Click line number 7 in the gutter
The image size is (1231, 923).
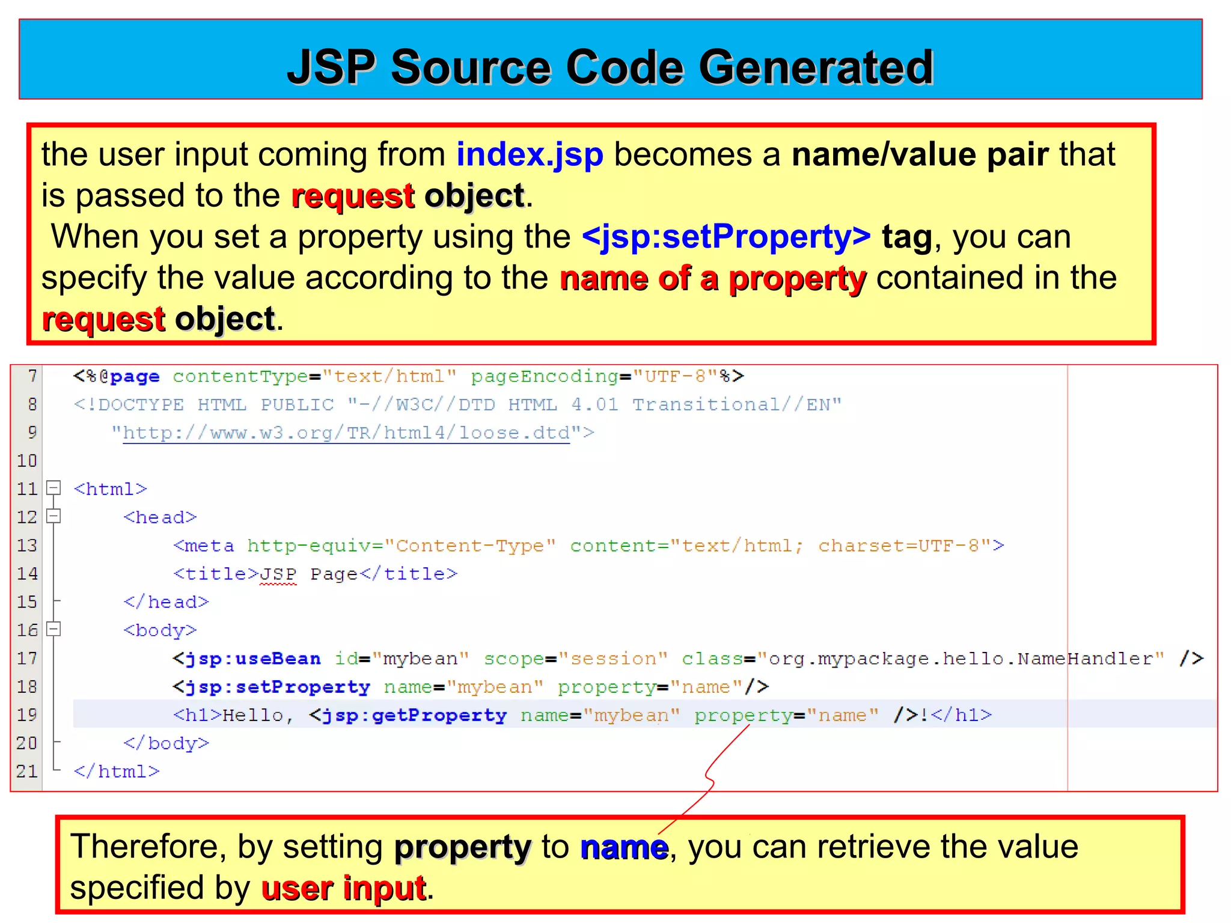pos(32,376)
